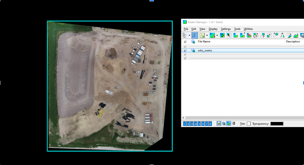Open the Settings menu
This screenshot has height=165, width=304.
pos(226,29)
